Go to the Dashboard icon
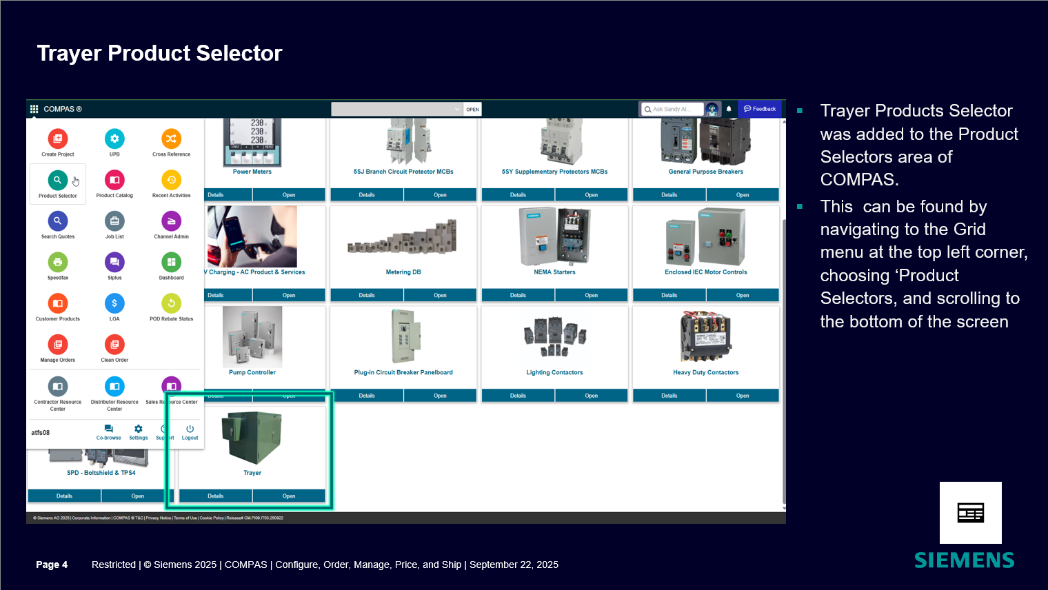 tap(171, 262)
